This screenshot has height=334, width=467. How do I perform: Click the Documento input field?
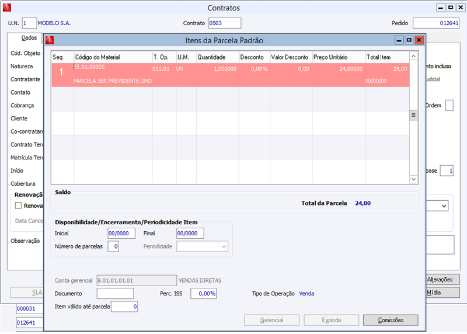(115, 294)
